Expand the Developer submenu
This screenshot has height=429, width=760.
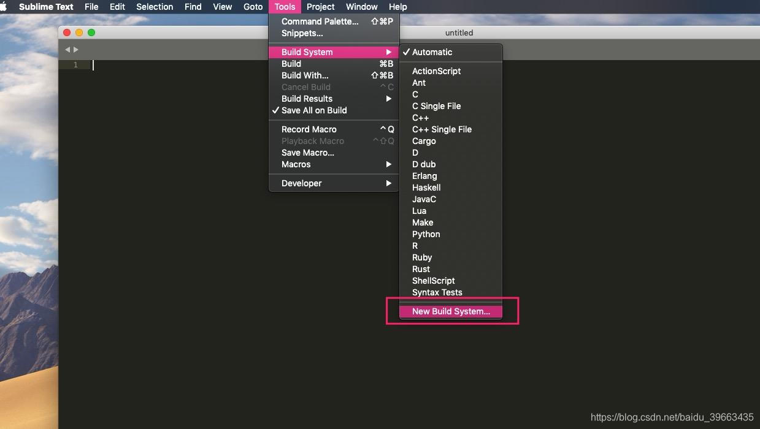click(x=334, y=183)
